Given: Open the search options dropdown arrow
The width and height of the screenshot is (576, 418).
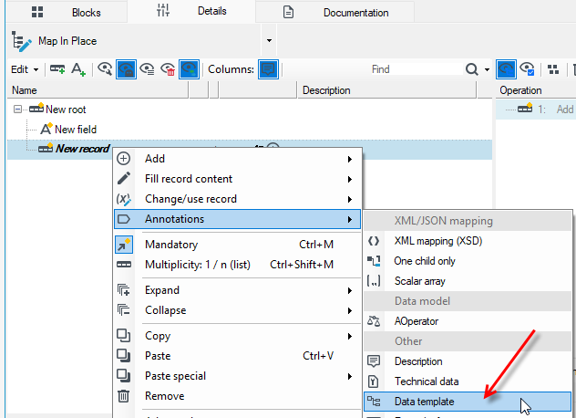Looking at the screenshot, I should coord(487,69).
